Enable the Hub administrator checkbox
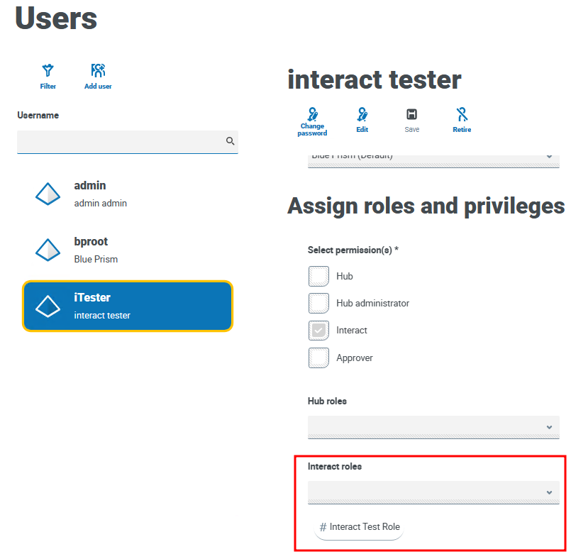This screenshot has width=571, height=559. (318, 303)
